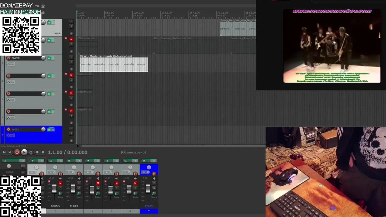This screenshot has width=386, height=217.
Task: Stop playback with the transport stop button
Action: click(37, 153)
